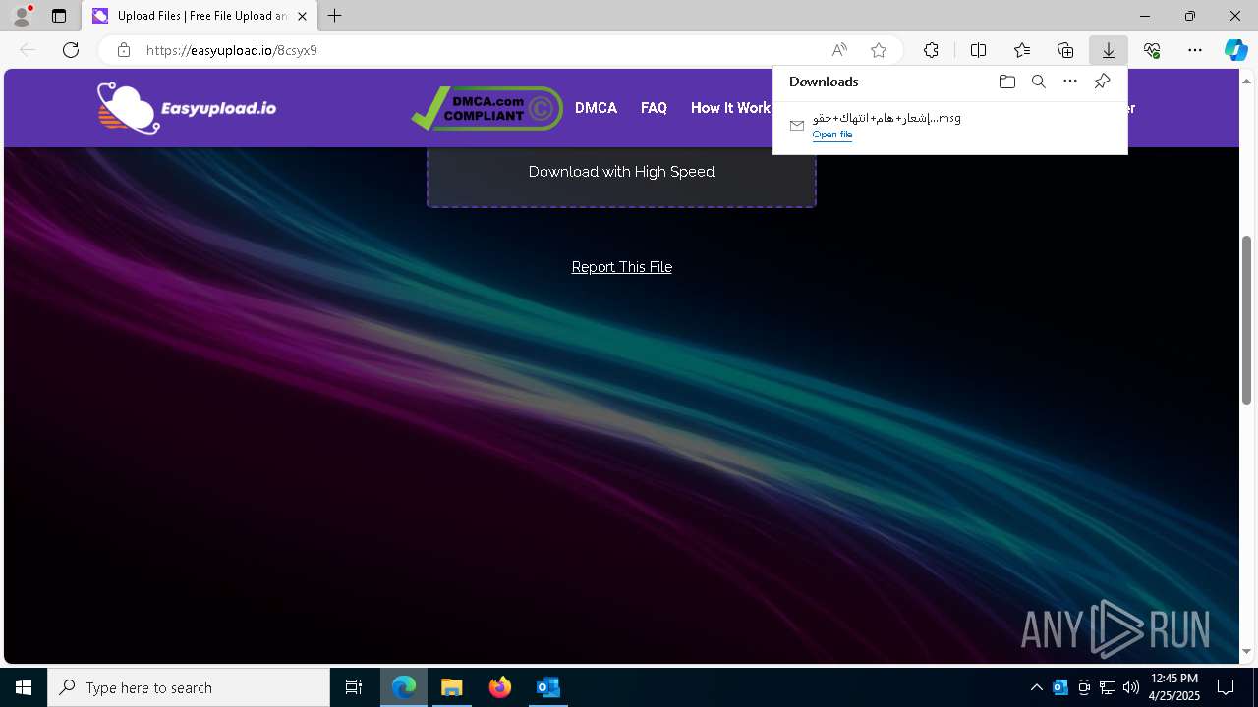Pin the Downloads panel
Screen dimensions: 1258x707
pyautogui.click(x=1102, y=82)
